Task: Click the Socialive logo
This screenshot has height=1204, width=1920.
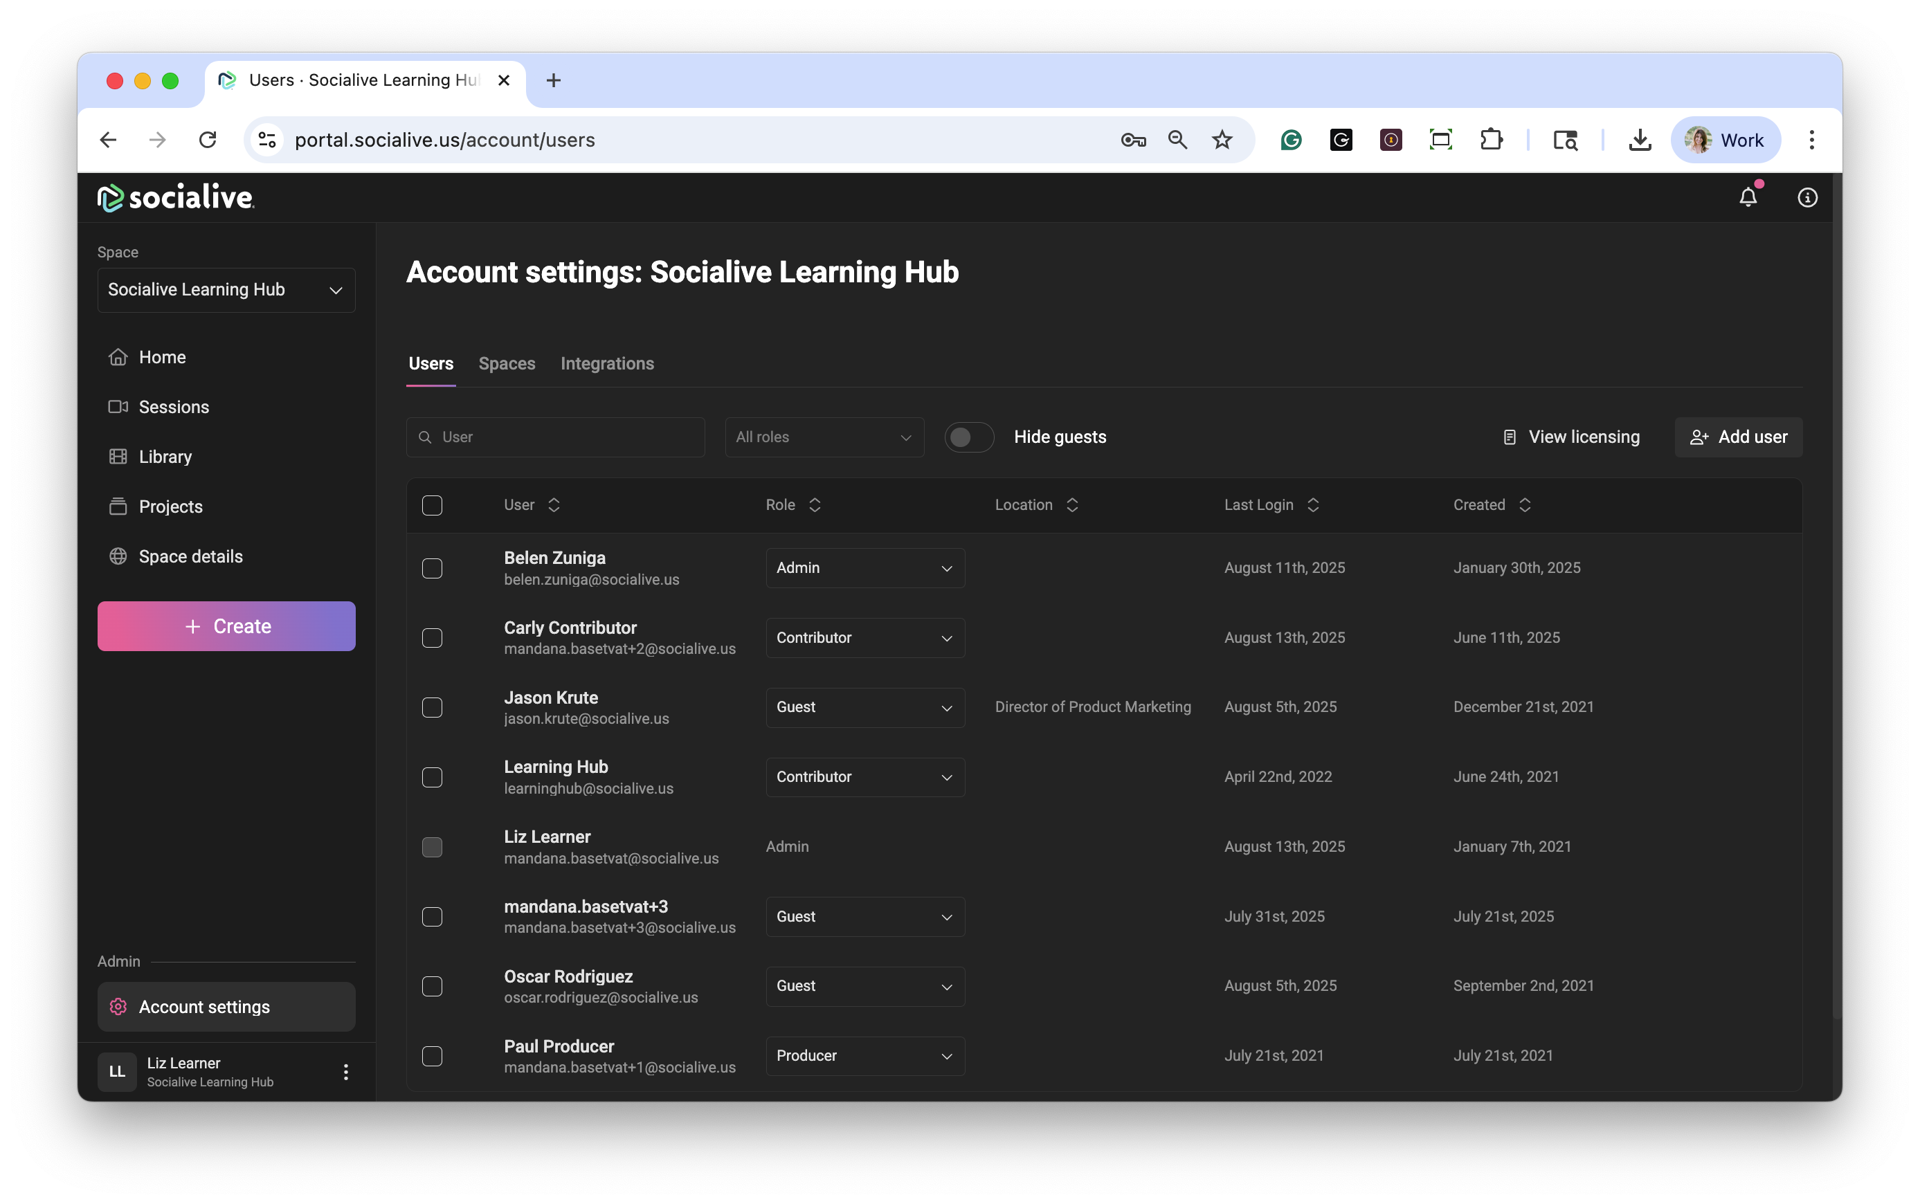Action: (x=175, y=197)
